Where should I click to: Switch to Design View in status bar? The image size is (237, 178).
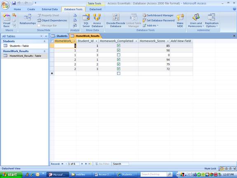coord(235,169)
